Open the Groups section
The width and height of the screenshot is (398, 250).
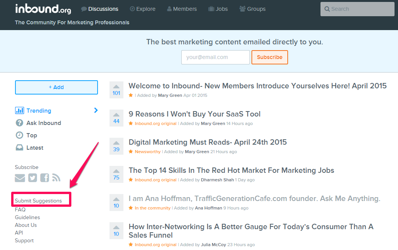click(253, 9)
